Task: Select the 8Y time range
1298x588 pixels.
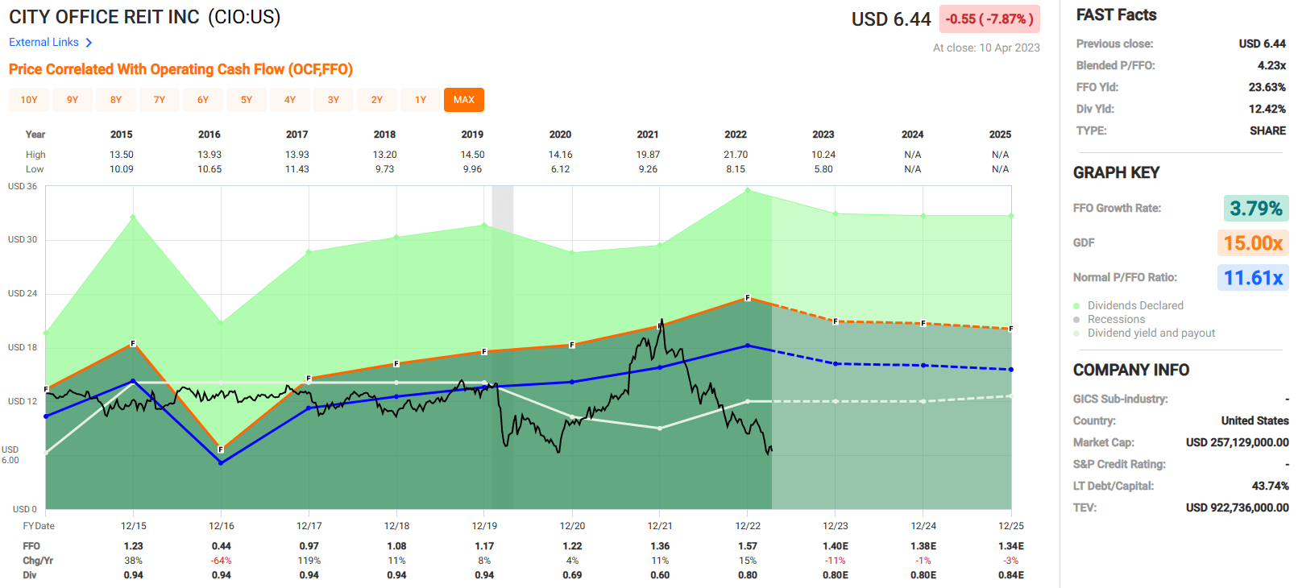Action: [116, 100]
